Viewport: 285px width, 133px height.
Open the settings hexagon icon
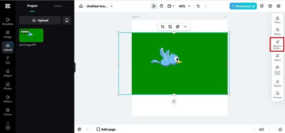click(279, 6)
